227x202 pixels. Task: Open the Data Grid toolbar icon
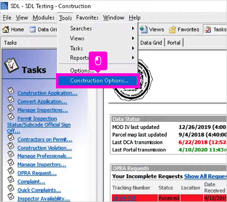click(x=33, y=30)
